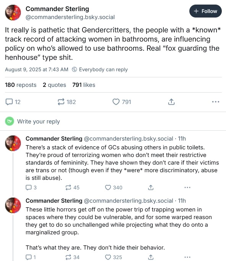Share the main post via share icon
The image size is (226, 261).
(x=171, y=102)
